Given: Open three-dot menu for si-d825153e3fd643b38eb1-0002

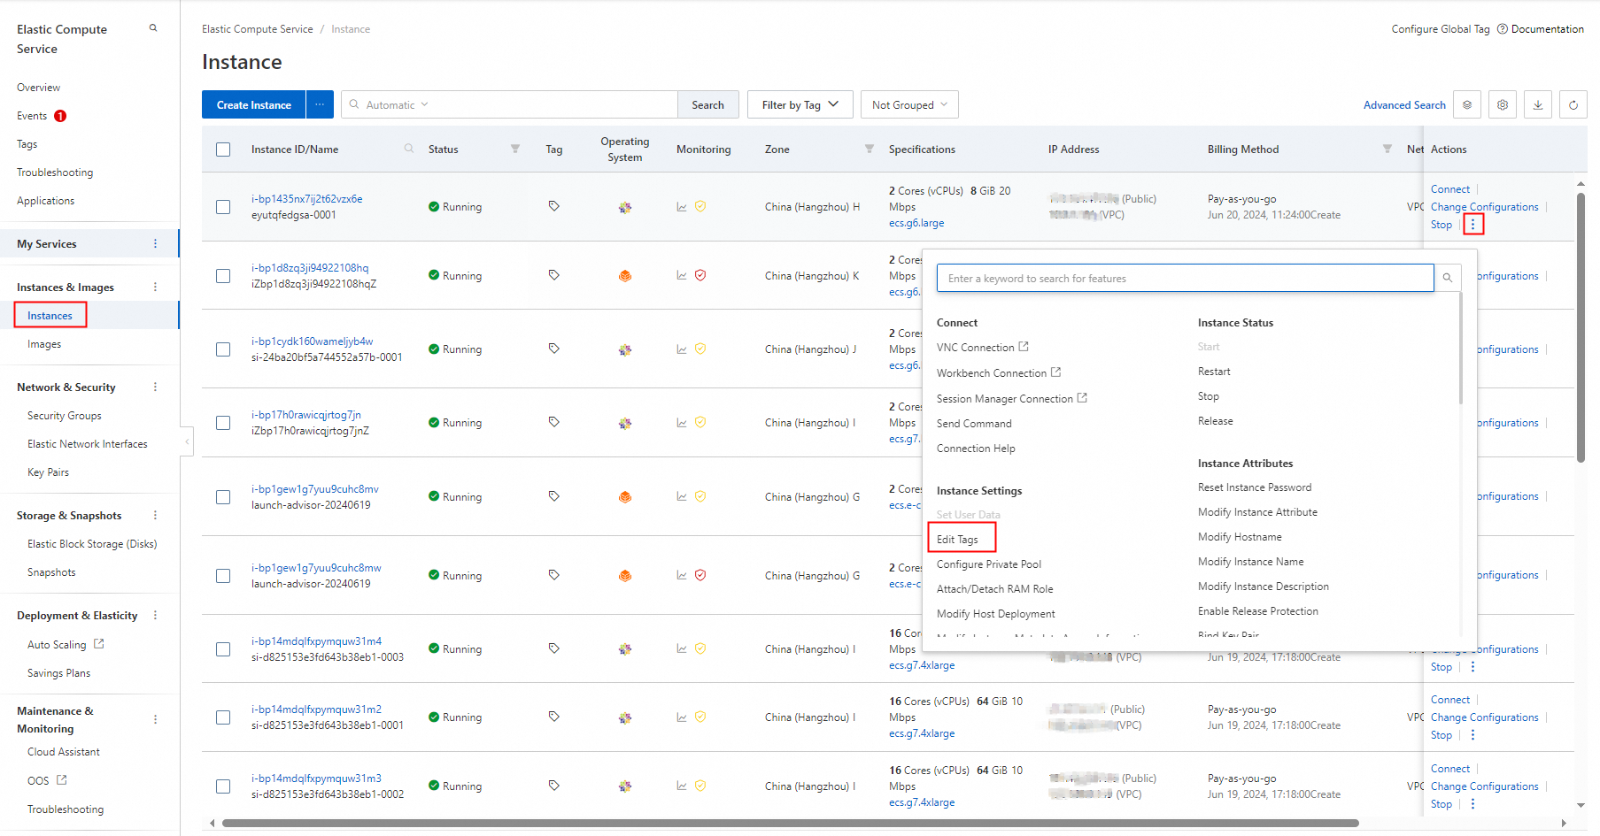Looking at the screenshot, I should pos(1473,804).
